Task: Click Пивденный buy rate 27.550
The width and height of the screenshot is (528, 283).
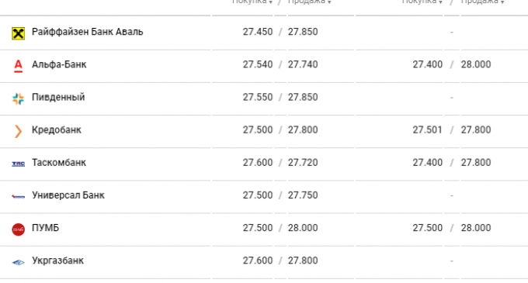Action: point(258,97)
